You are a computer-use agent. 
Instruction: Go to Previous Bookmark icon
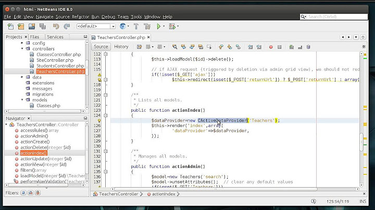(221, 47)
